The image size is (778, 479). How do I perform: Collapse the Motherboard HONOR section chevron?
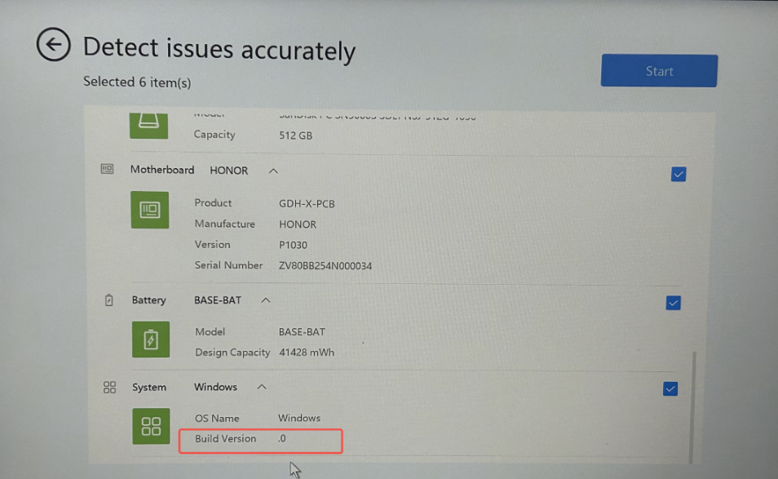coord(273,171)
